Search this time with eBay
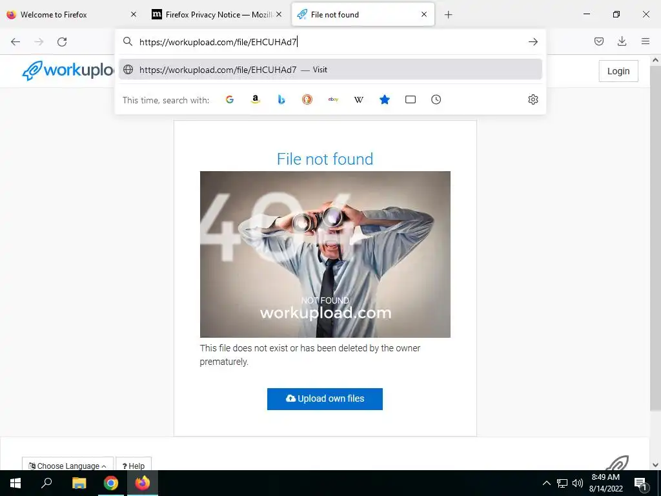 pyautogui.click(x=333, y=99)
